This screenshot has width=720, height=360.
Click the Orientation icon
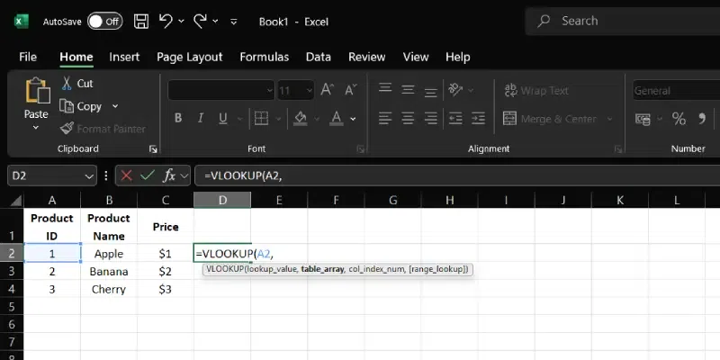455,89
